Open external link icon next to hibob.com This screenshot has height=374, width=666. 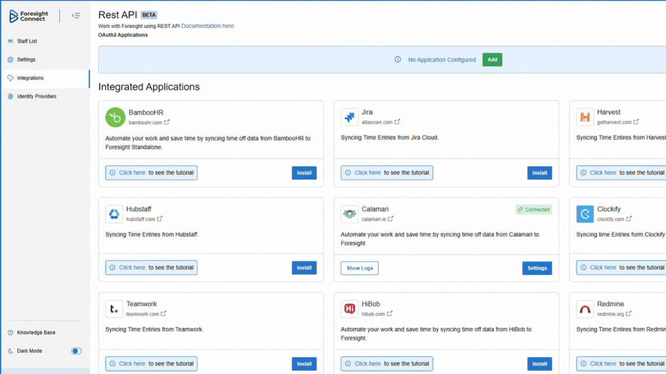pos(390,314)
